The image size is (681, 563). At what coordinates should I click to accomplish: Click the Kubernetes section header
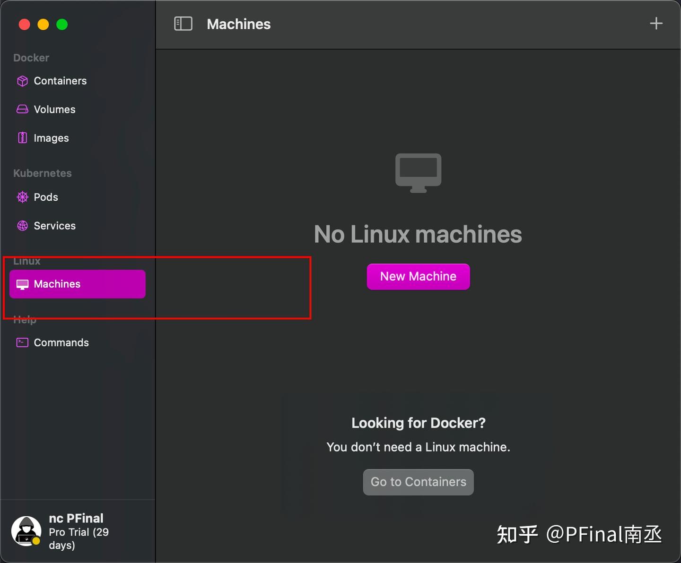42,173
